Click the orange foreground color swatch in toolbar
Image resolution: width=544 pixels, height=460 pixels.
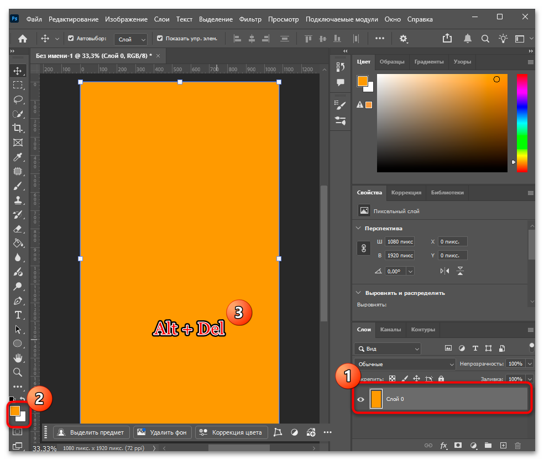point(14,411)
